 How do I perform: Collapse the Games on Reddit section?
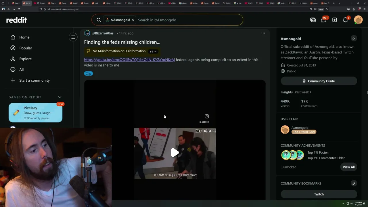click(60, 97)
